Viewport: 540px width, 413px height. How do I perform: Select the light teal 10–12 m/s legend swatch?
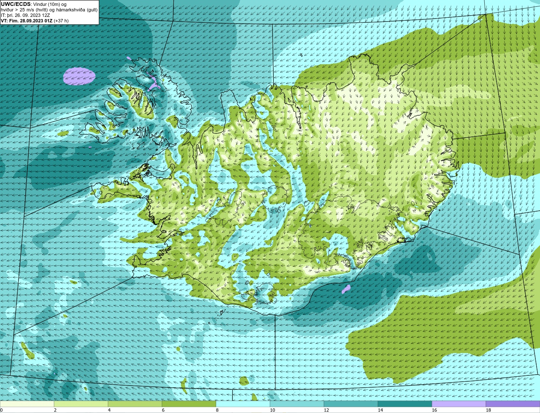297,404
